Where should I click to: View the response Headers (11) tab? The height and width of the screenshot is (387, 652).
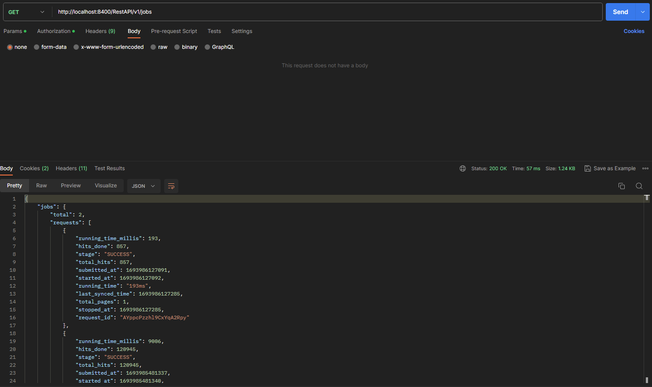coord(71,168)
